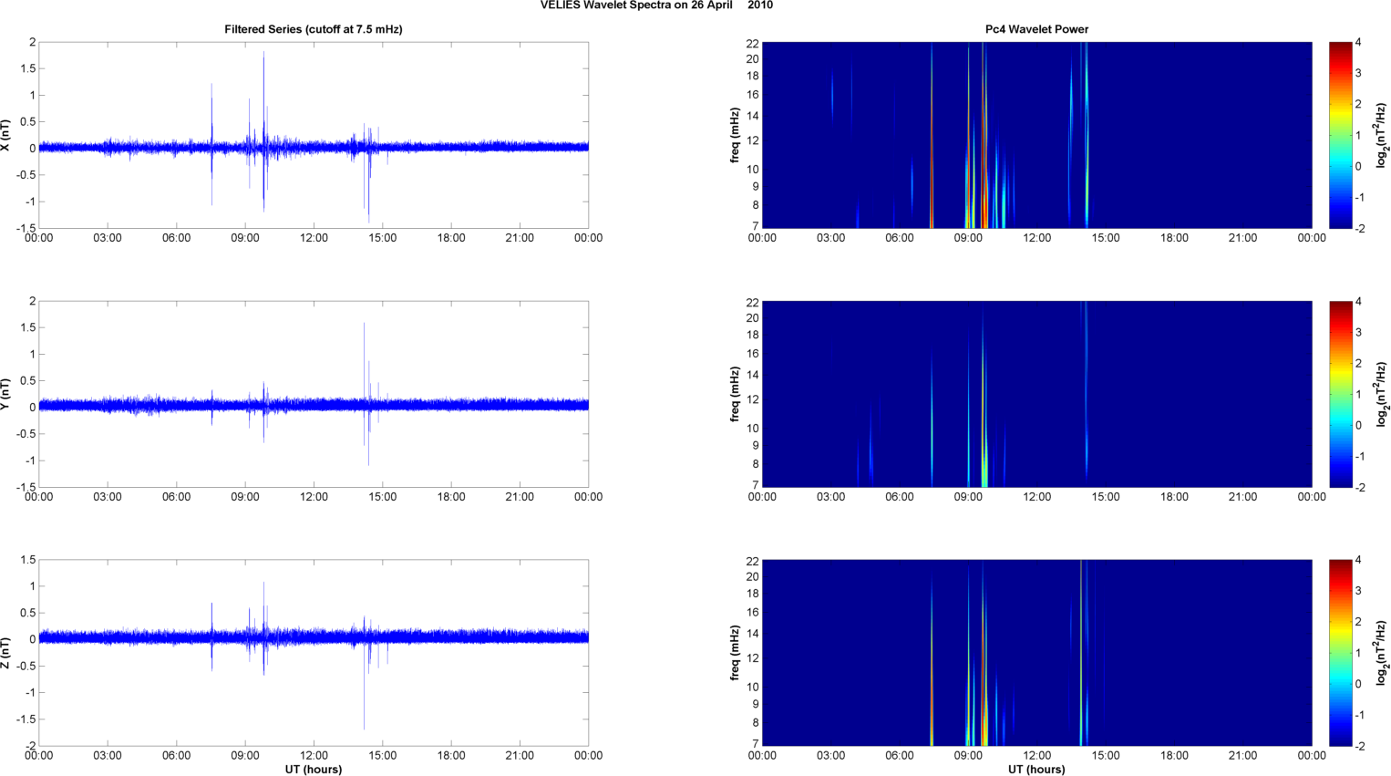Click freq (mHz) label of middle wavelet plot
1391x776 pixels.
(735, 394)
